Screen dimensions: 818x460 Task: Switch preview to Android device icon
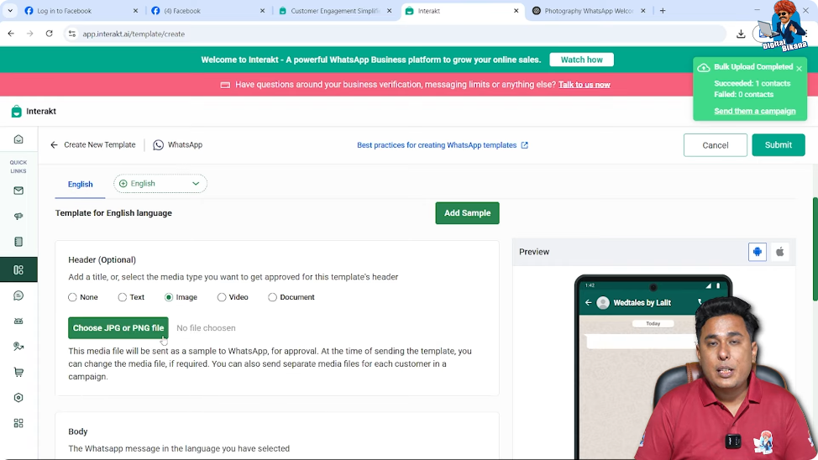[757, 252]
